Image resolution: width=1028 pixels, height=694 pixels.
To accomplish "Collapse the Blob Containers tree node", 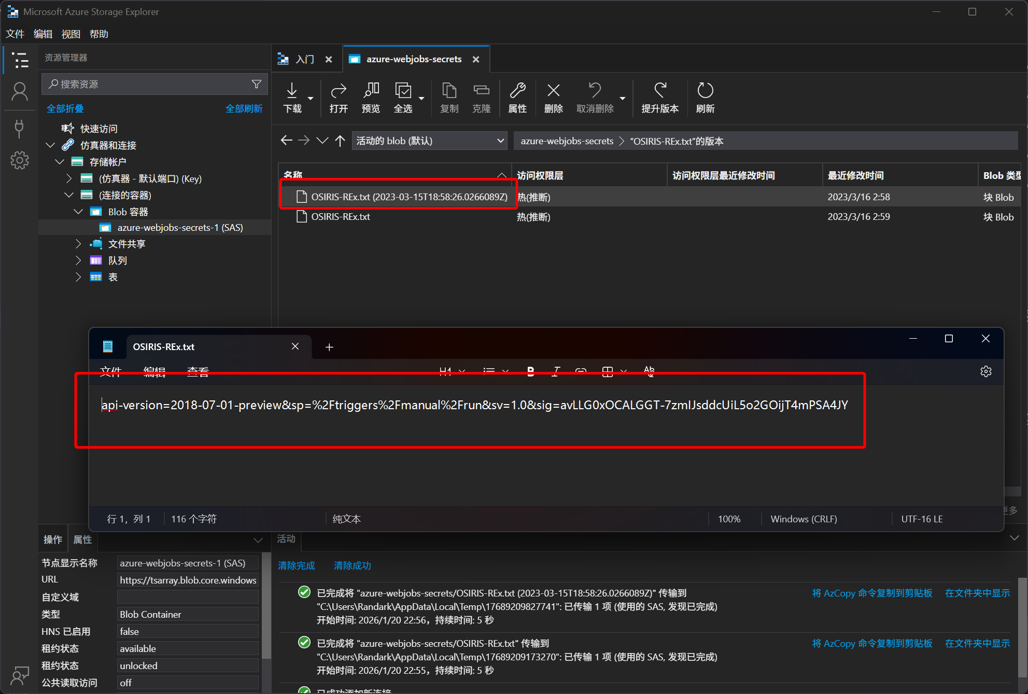I will click(78, 212).
